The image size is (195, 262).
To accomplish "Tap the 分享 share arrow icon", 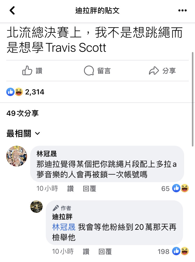I will 154,71.
